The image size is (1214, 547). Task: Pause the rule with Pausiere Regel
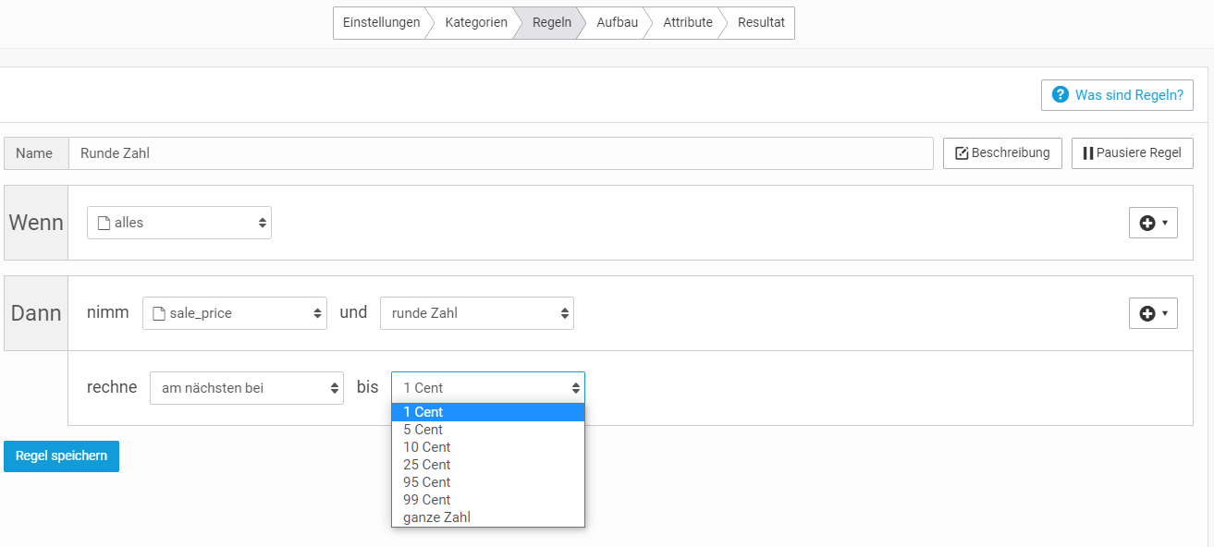[x=1133, y=153]
